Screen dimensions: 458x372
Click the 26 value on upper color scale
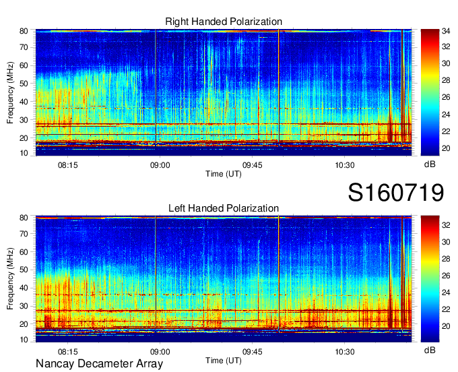[x=446, y=97]
